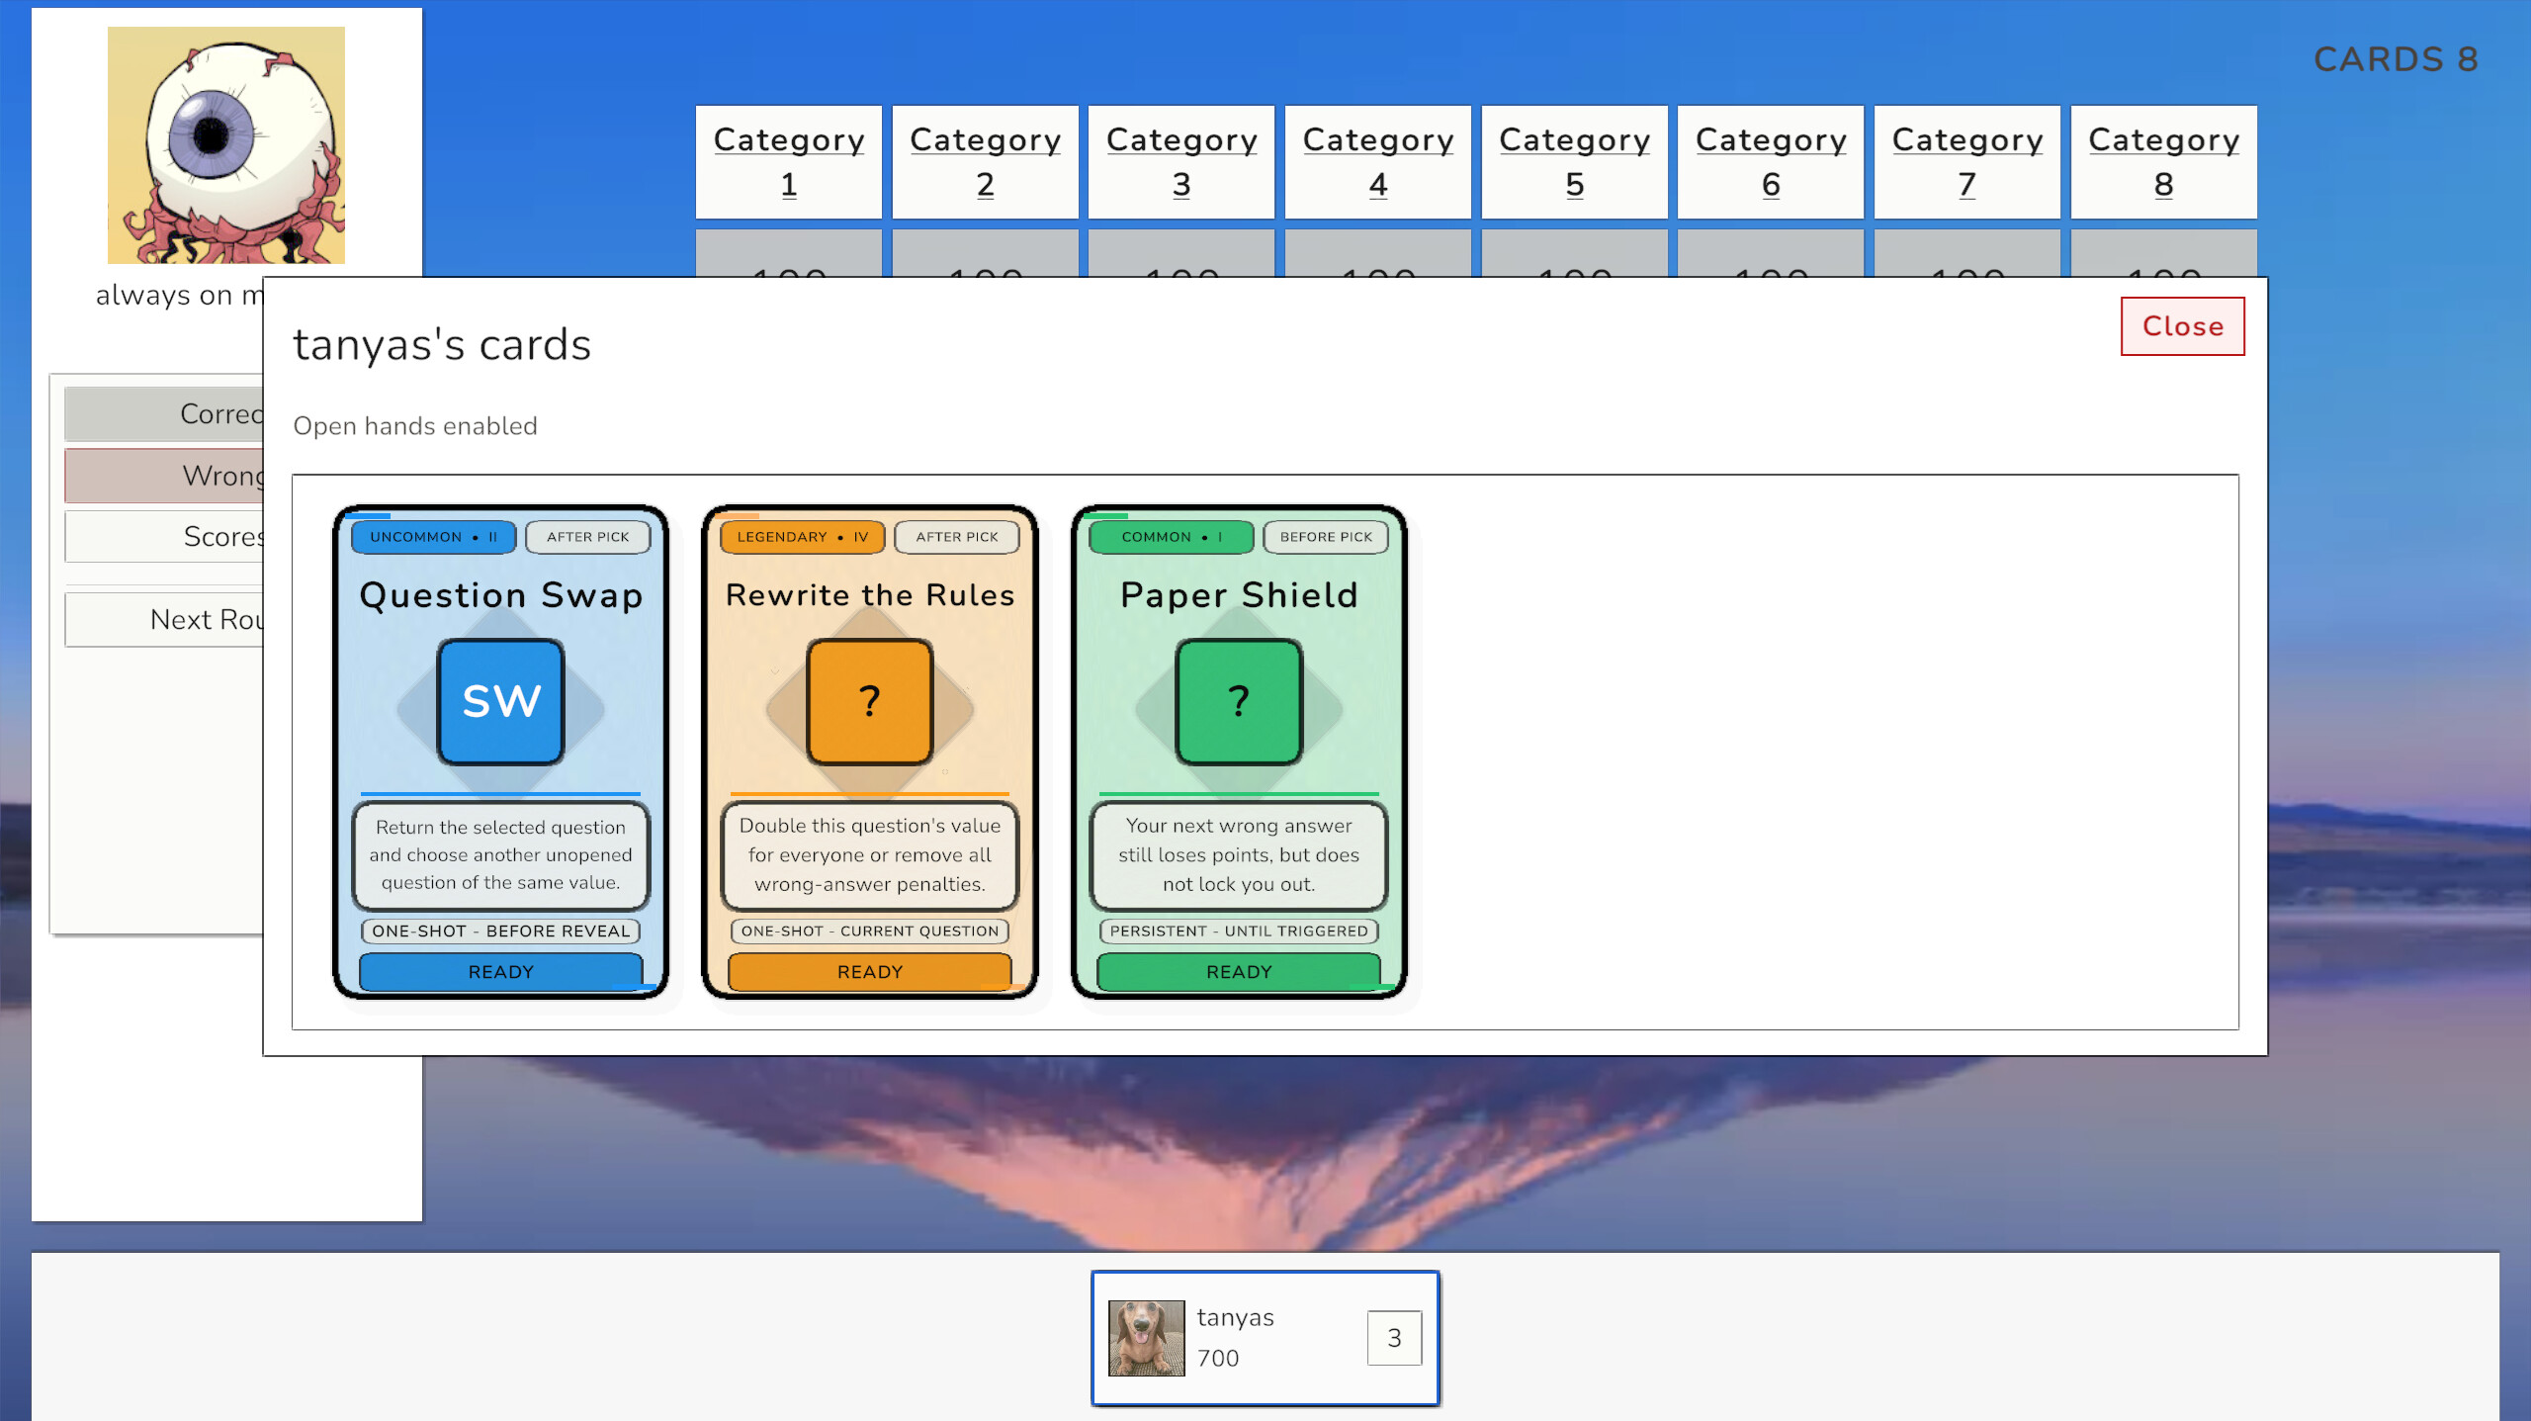Select the Category 1 header
The height and width of the screenshot is (1421, 2531).
[789, 162]
